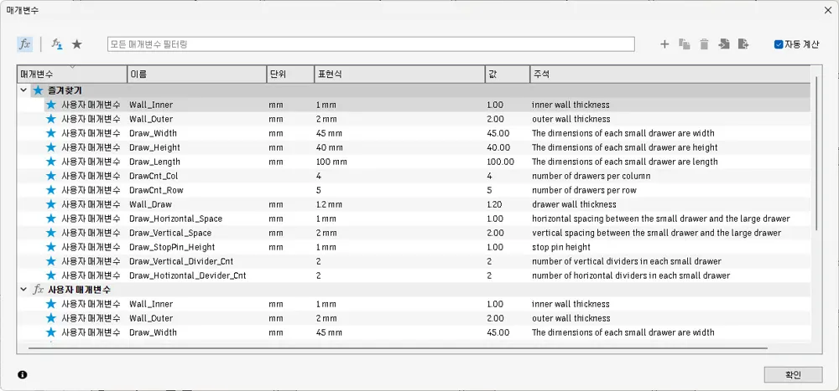Click the Wall_Outer star under 사용자 매개변수 group
Image resolution: width=839 pixels, height=391 pixels.
click(x=51, y=318)
